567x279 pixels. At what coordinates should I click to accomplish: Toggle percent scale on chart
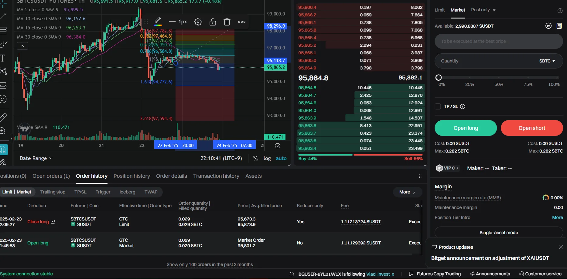(x=256, y=158)
